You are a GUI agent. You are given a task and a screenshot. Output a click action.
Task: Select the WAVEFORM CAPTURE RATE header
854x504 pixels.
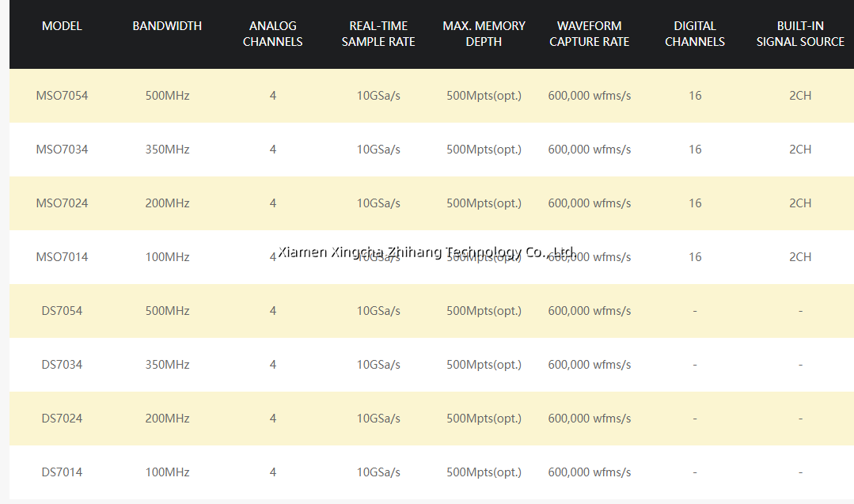[589, 34]
